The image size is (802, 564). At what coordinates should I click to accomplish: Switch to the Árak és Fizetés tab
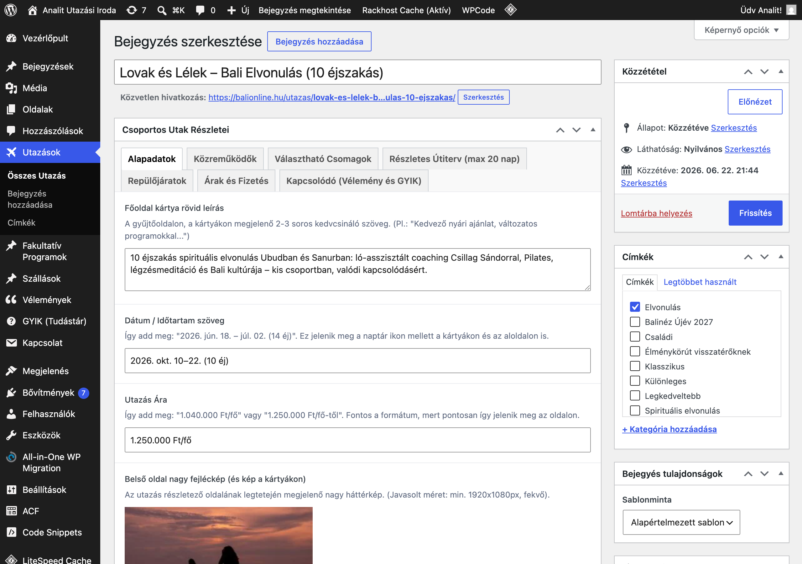coord(236,181)
